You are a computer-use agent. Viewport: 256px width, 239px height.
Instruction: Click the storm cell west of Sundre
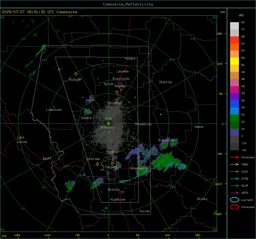tap(88, 112)
